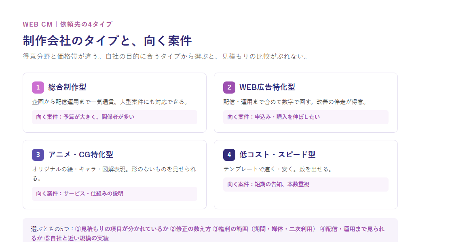Click the WEB CM｜依頼先の4タイプ label
Viewport: 469px width, 242px height.
point(68,24)
